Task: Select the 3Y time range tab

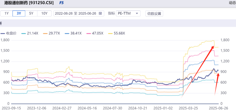Action: [19, 13]
